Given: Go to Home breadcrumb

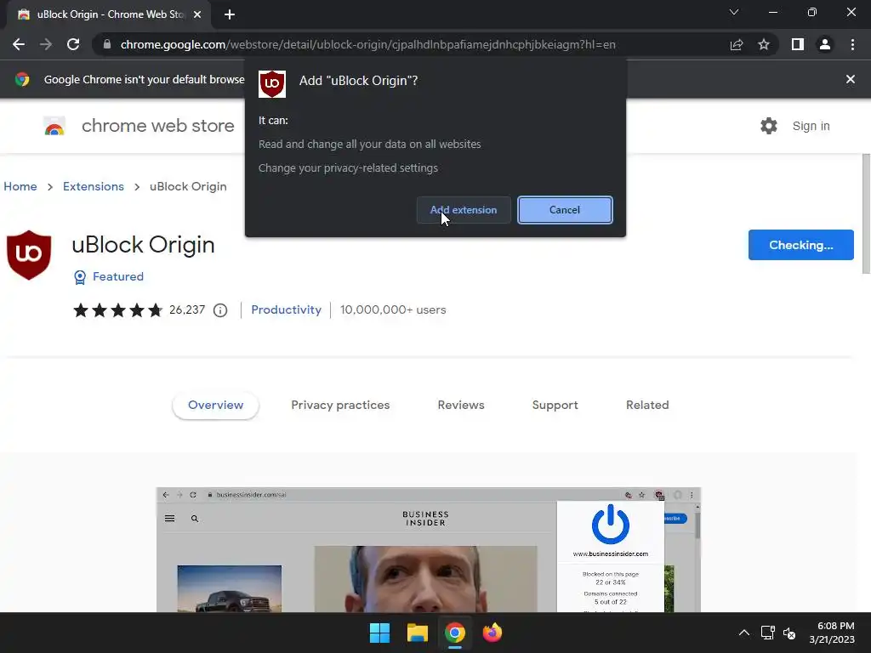Looking at the screenshot, I should tap(20, 186).
